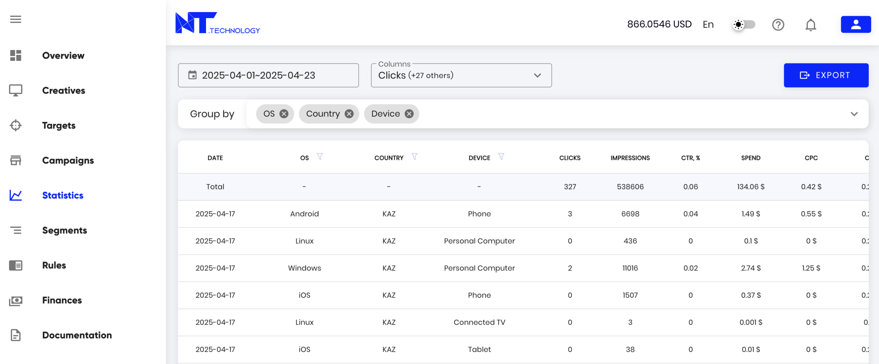Viewport: 879px width, 364px height.
Task: Open the Finances sidebar item
Action: tap(62, 300)
